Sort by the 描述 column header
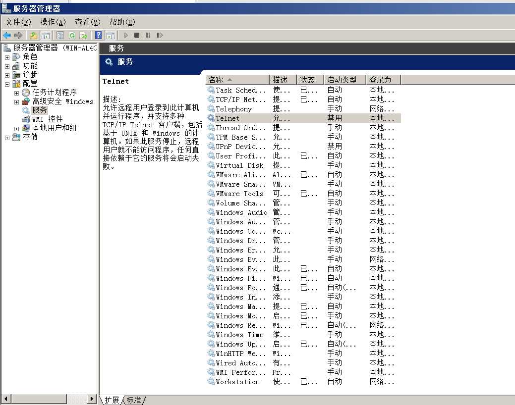The width and height of the screenshot is (515, 405). click(x=283, y=80)
